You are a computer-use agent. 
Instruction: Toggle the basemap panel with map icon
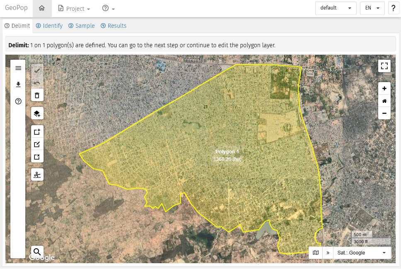(316, 252)
